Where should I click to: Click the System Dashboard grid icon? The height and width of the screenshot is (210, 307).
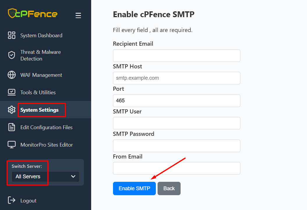point(12,35)
